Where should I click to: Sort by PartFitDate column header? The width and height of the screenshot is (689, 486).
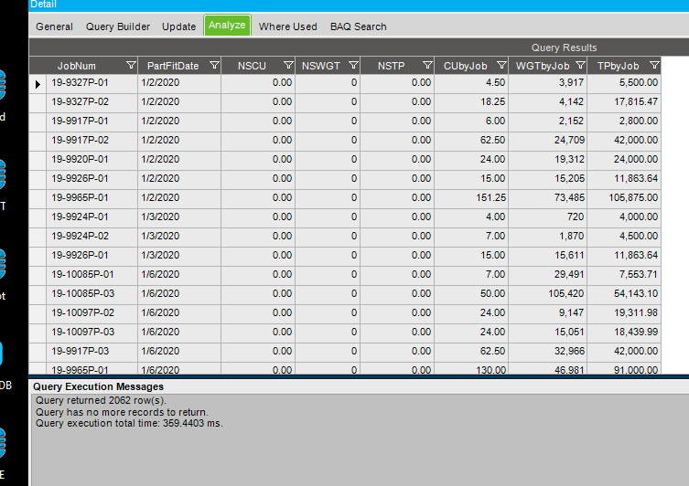click(173, 66)
